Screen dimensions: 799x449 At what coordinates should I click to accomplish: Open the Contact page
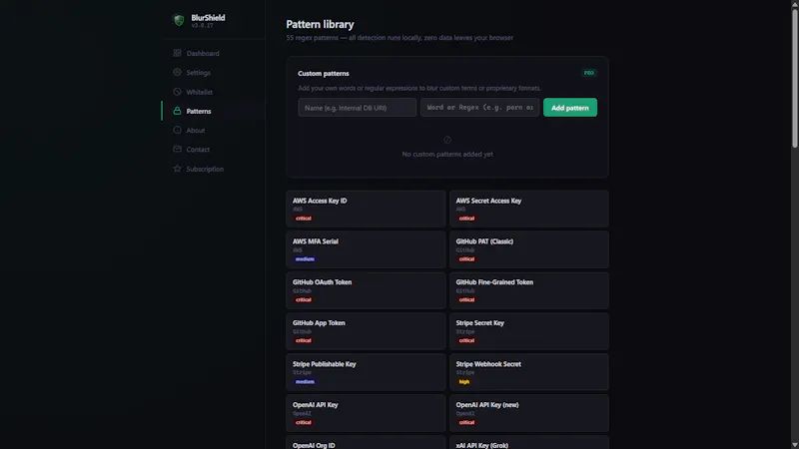[x=213, y=150]
